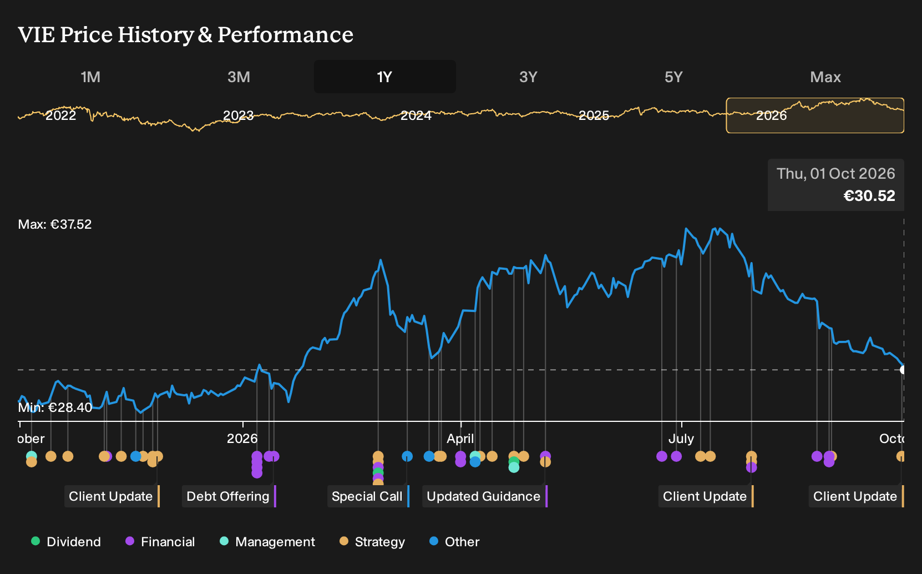Open the Client Update label near July
Viewport: 922px width, 574px height.
pos(706,496)
